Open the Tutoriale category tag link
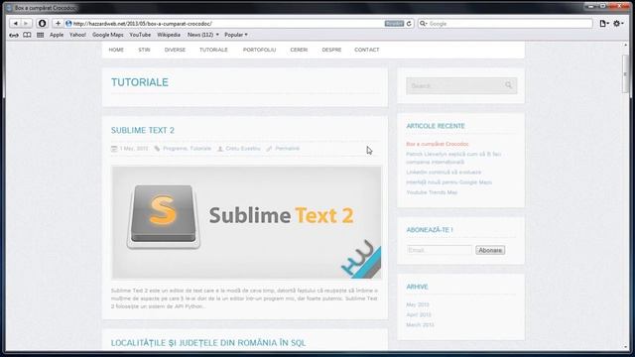The height and width of the screenshot is (357, 635). (x=200, y=149)
